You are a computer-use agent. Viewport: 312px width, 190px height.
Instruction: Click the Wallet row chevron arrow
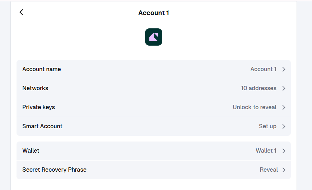pos(284,151)
